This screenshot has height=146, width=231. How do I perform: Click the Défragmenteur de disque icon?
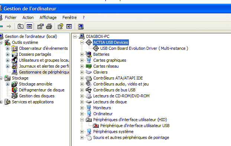[x=14, y=90]
